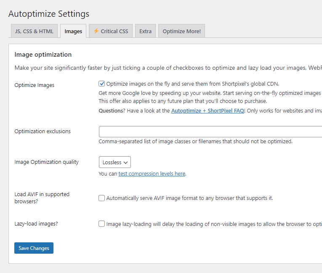Image resolution: width=322 pixels, height=273 pixels.
Task: Click the Lazy-load images? label
Action: click(x=36, y=223)
